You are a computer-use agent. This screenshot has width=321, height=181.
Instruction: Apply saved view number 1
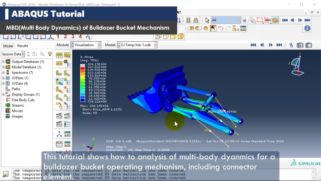(x=58, y=37)
